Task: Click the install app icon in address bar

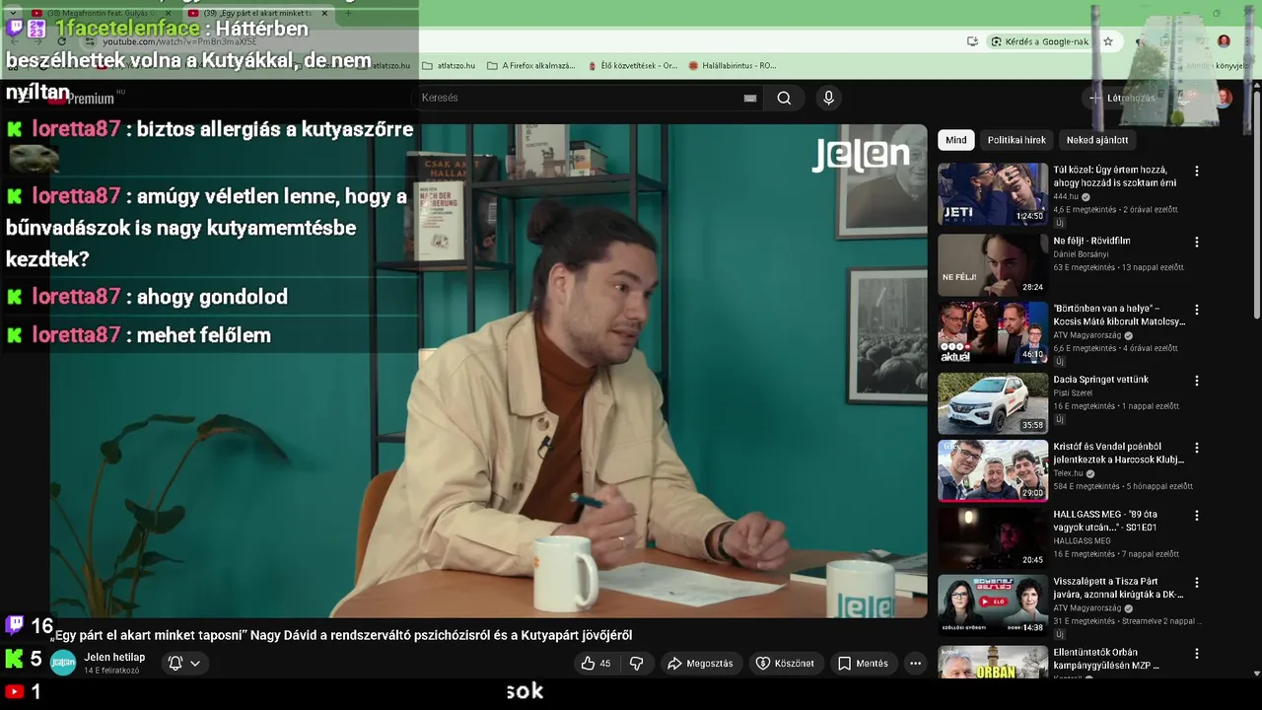Action: click(973, 41)
